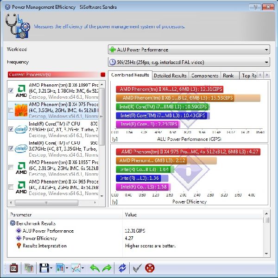278x278 pixels.
Task: Click the magenta Intel Core 7.25GIPS bar
Action: 148,124
